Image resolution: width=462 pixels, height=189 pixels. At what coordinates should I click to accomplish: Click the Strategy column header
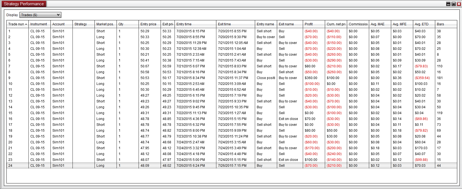84,24
